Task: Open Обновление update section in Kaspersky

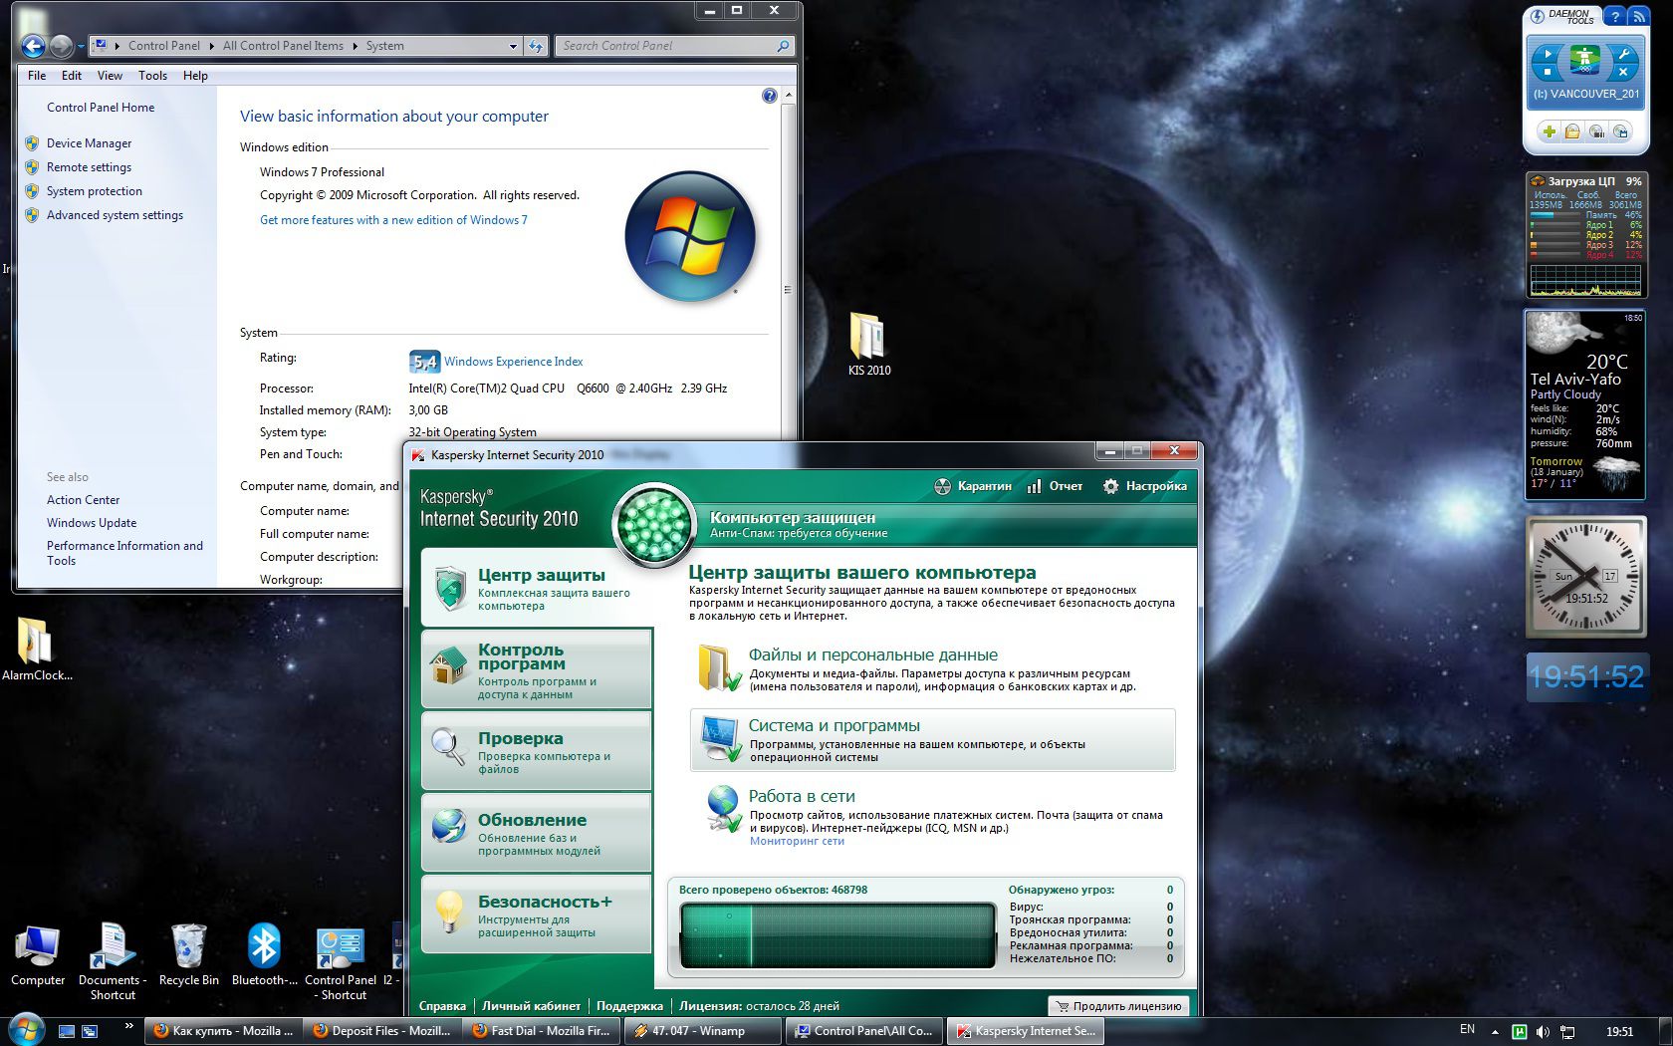Action: click(x=537, y=833)
